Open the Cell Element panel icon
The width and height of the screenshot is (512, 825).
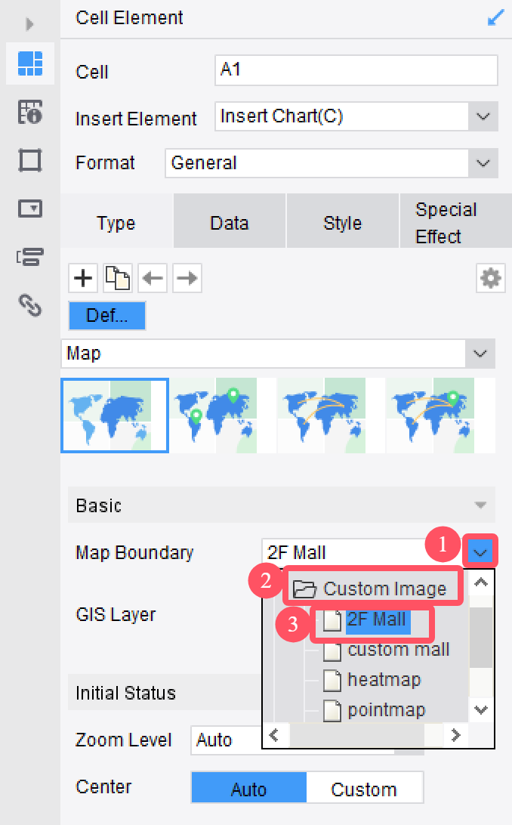point(30,63)
